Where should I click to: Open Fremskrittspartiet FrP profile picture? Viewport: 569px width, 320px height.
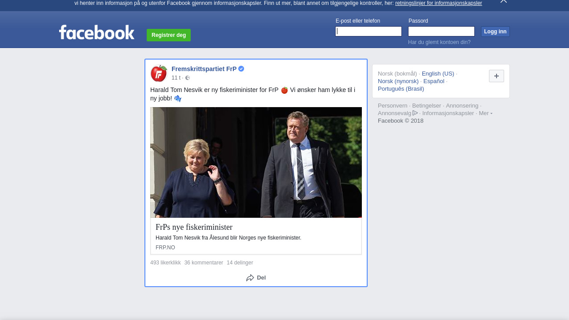coord(159,73)
